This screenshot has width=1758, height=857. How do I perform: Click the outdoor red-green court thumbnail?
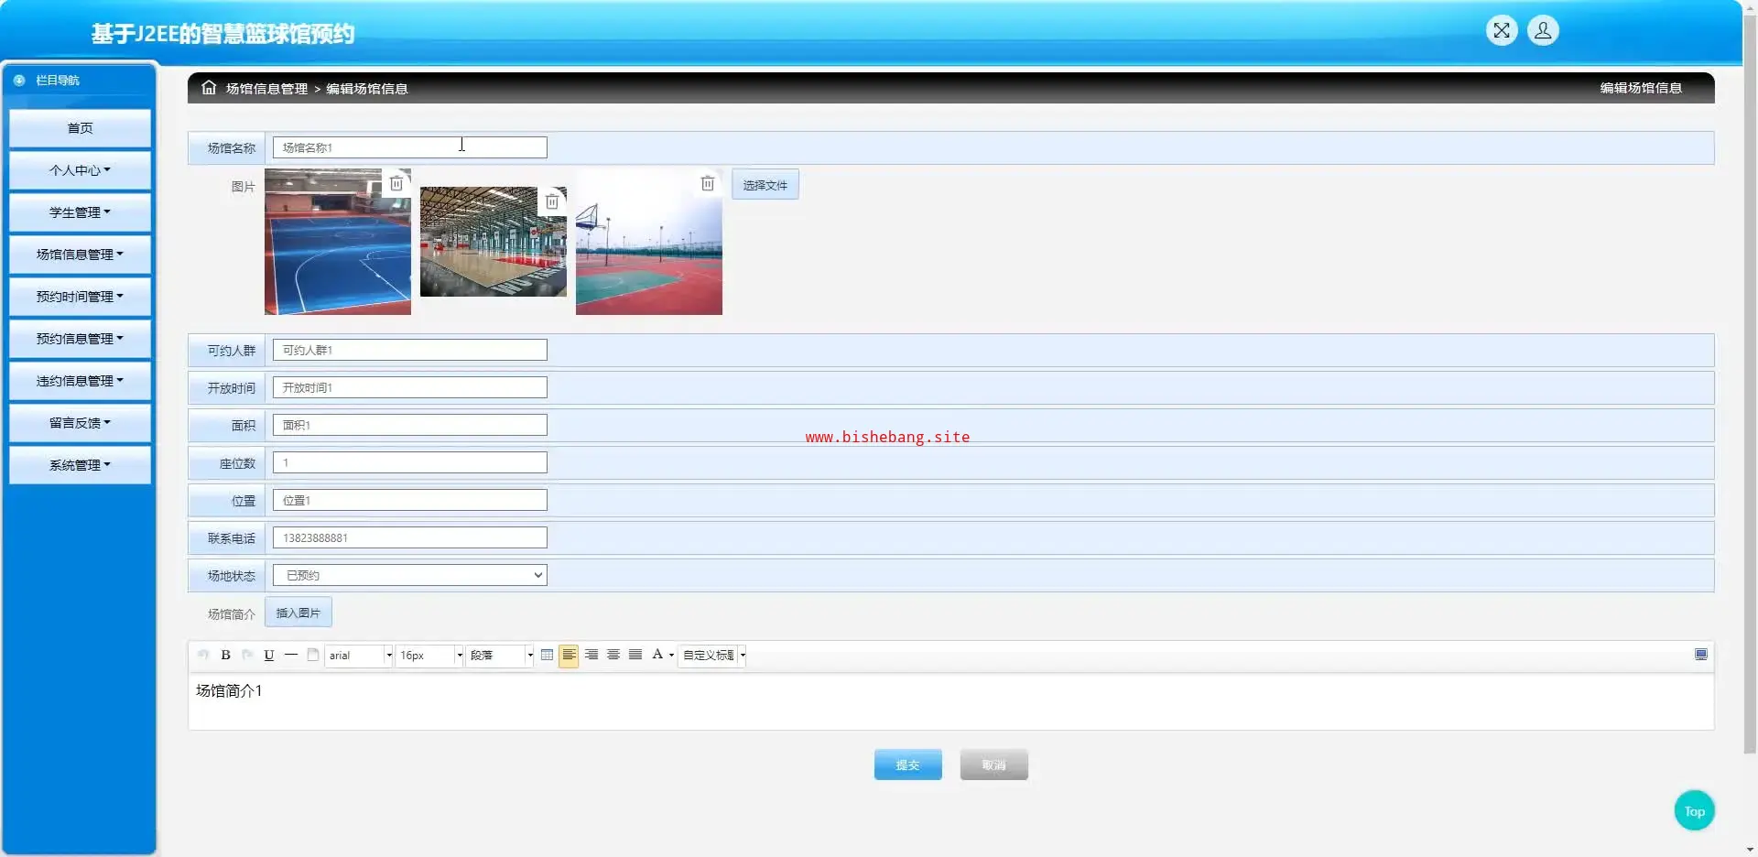(x=649, y=242)
